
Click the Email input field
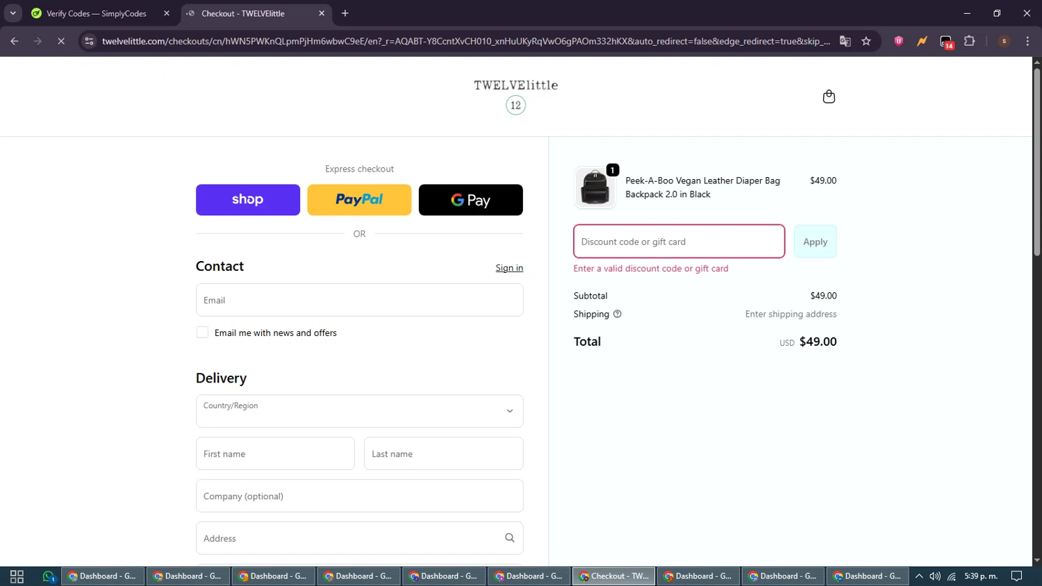coord(360,300)
